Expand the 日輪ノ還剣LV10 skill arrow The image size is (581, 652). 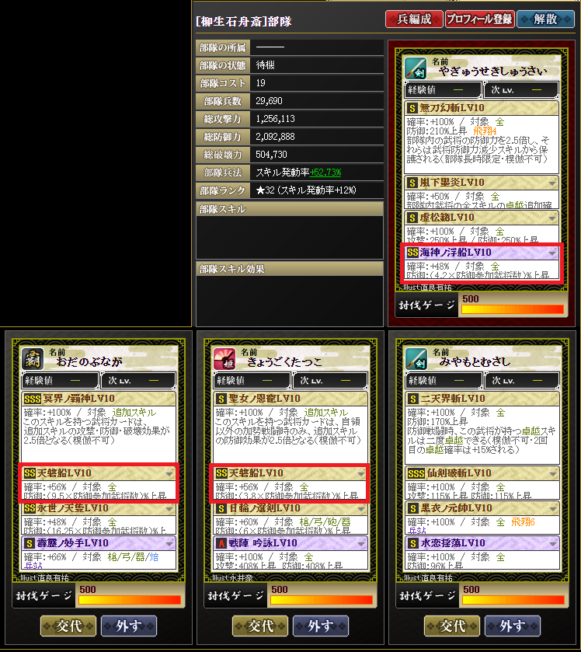360,508
